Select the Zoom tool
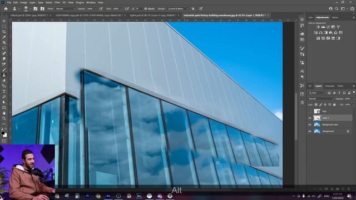Image resolution: width=356 pixels, height=200 pixels. 4,118
